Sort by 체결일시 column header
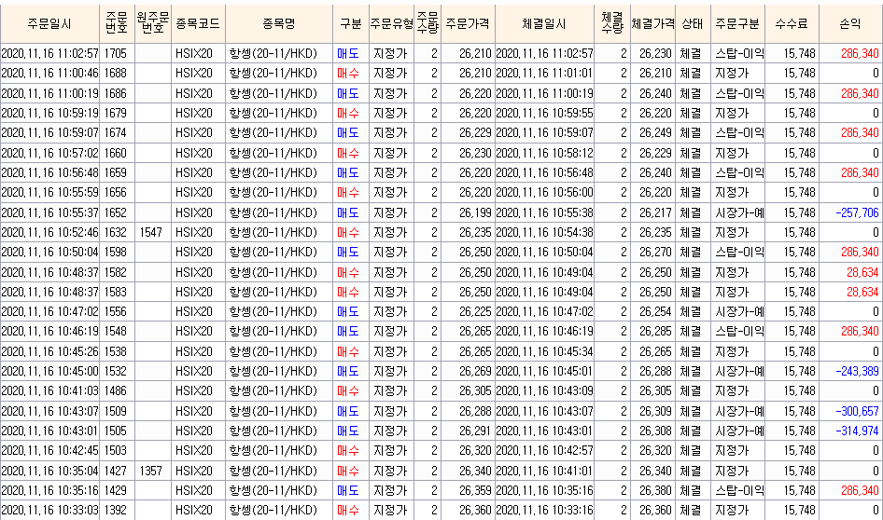Screen dimensions: 883x520 [x=544, y=23]
